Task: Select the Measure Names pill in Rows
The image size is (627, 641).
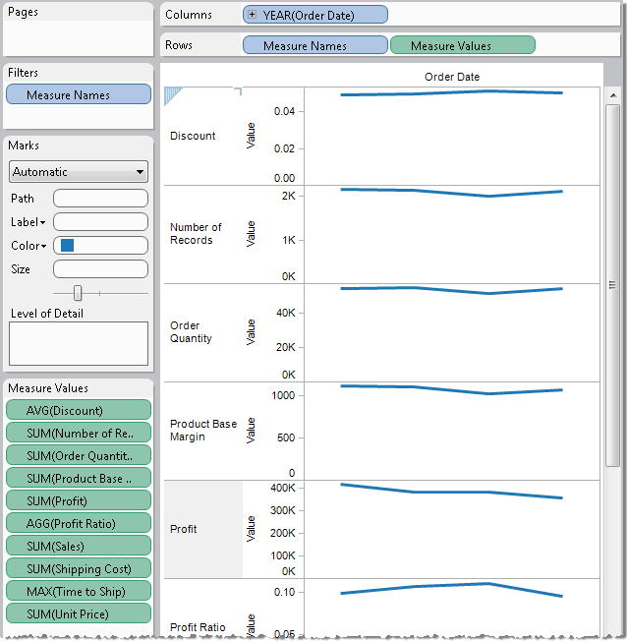Action: click(314, 45)
